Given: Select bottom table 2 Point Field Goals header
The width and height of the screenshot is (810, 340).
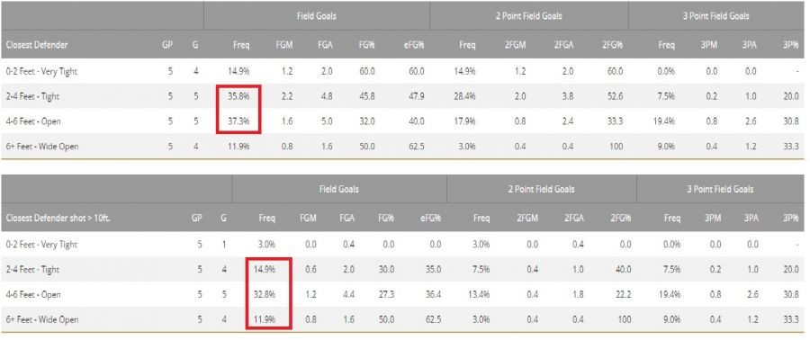Looking at the screenshot, I should [542, 190].
